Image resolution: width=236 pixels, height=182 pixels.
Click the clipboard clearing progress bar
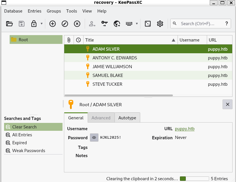click(x=195, y=179)
